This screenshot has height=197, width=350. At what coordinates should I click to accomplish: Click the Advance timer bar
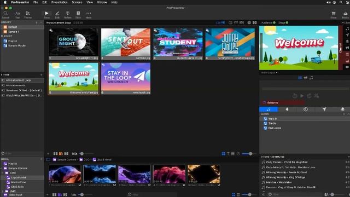click(x=283, y=102)
